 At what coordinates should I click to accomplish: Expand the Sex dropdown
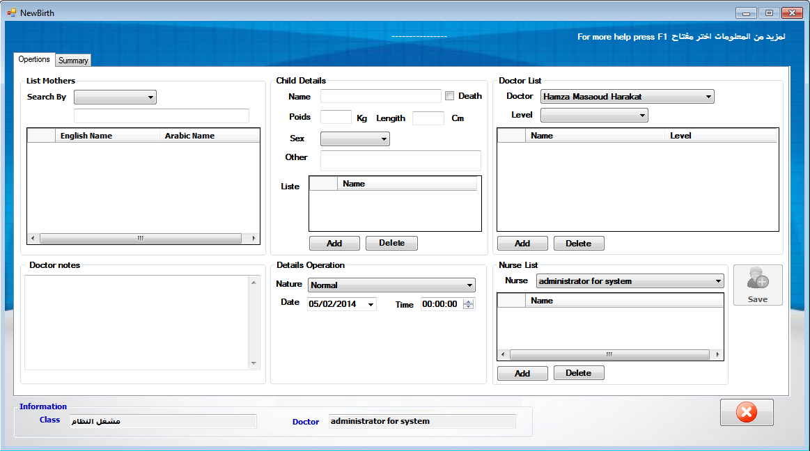355,139
